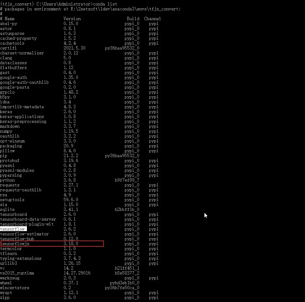Select the six package name
Image resolution: width=305 pixels, height=302 pixels.
(x=4, y=205)
